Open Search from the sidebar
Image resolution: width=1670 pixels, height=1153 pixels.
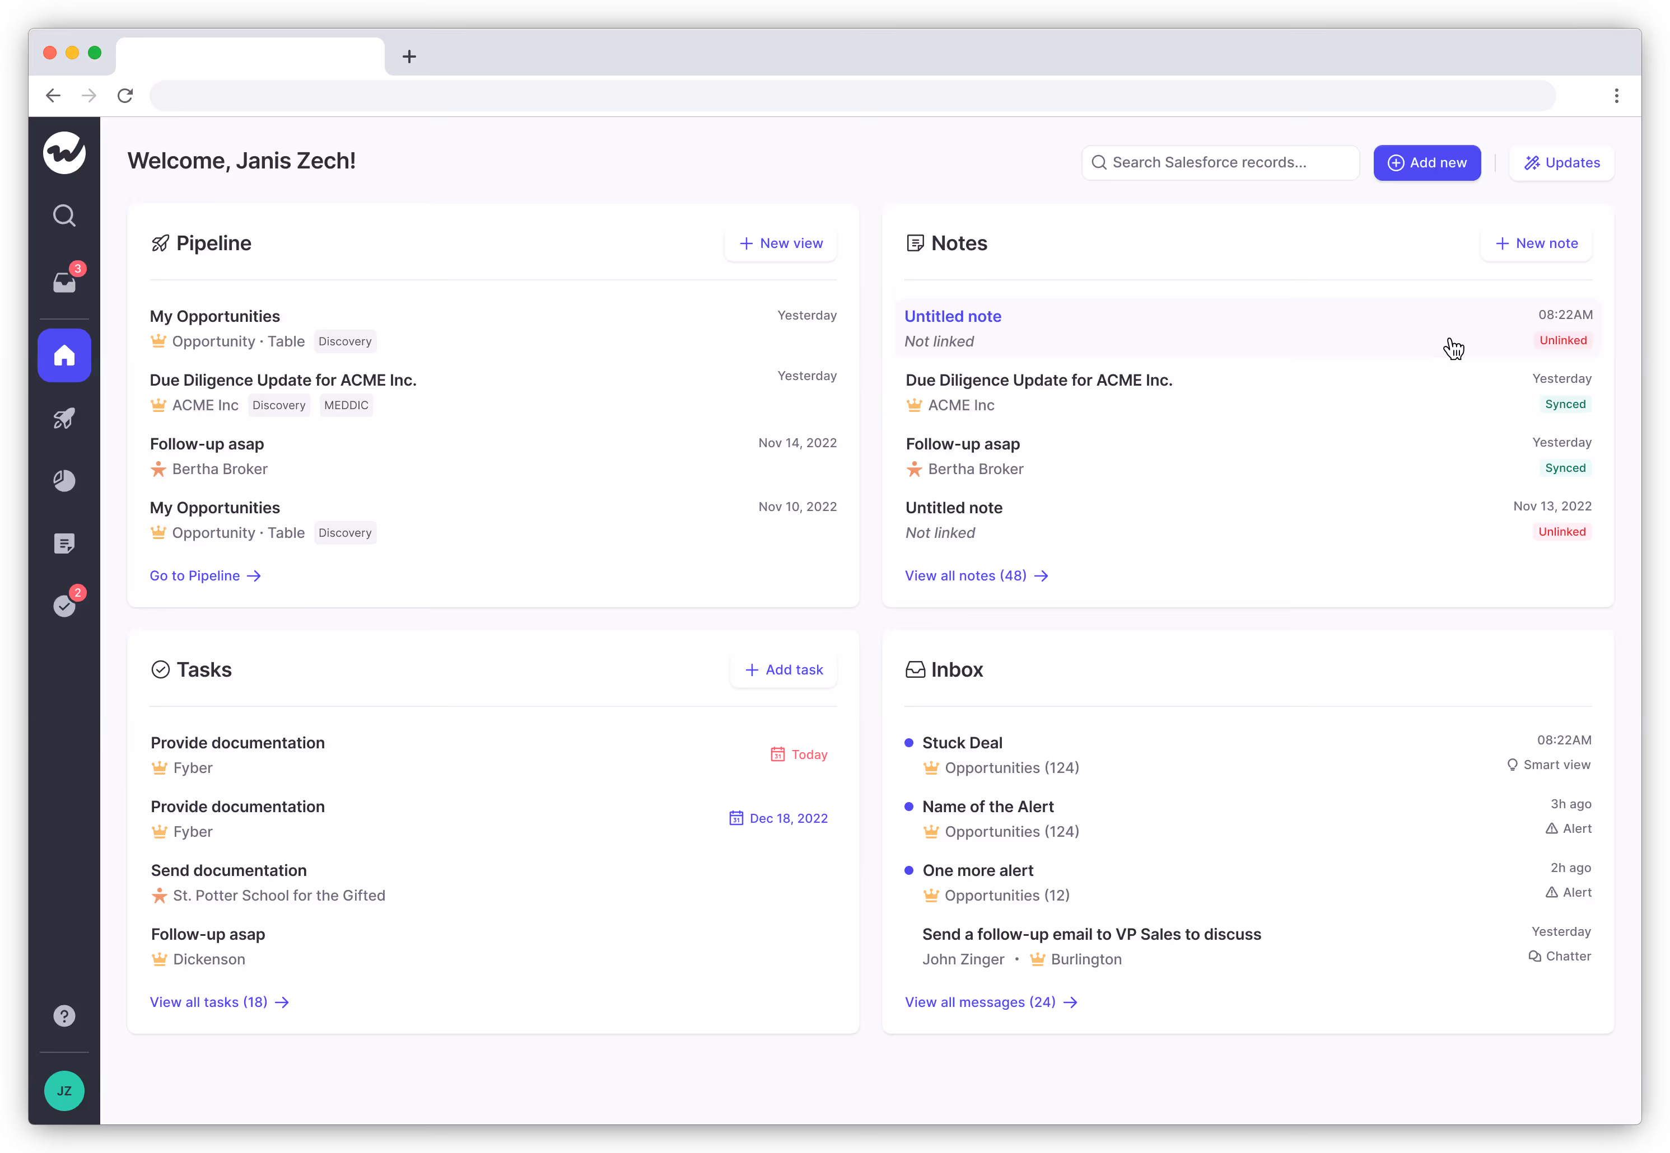(64, 214)
